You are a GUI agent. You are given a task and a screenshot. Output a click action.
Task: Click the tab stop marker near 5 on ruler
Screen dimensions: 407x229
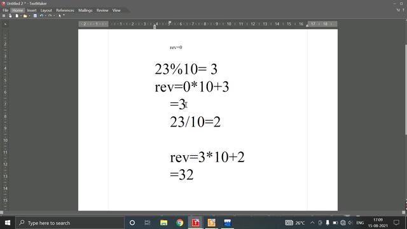170,23
